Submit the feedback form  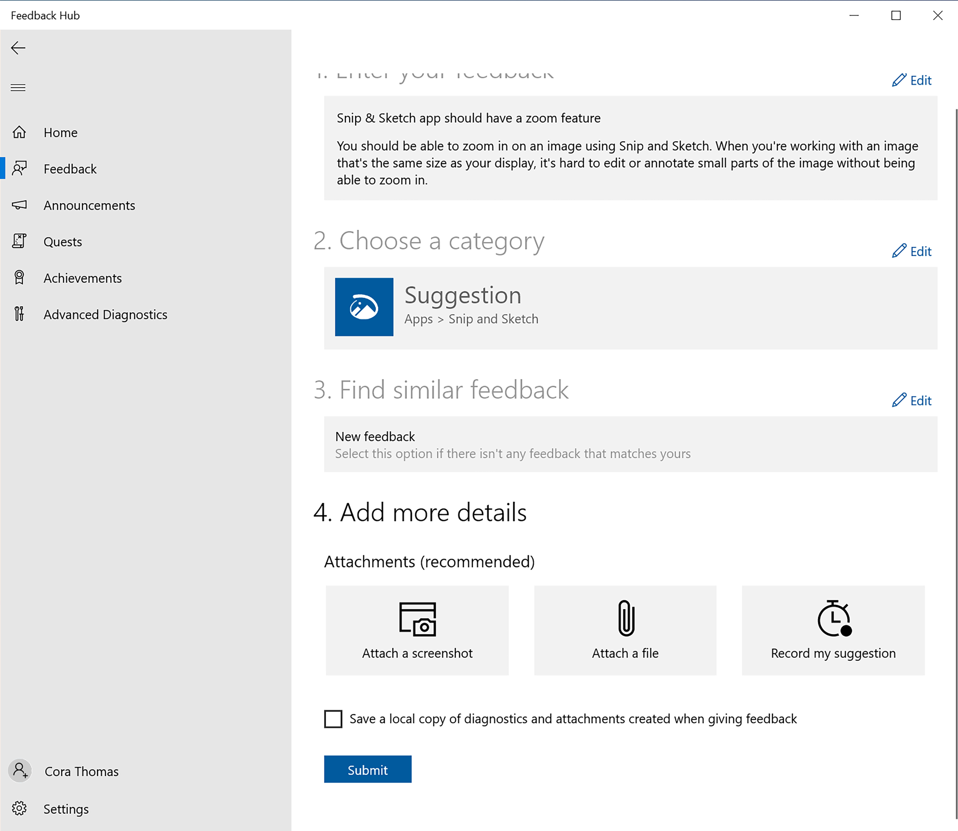coord(368,769)
